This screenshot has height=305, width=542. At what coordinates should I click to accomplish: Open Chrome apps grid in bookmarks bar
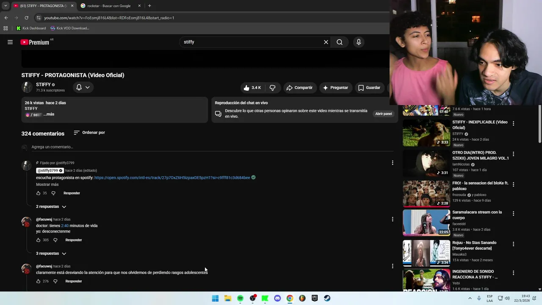coord(6,28)
